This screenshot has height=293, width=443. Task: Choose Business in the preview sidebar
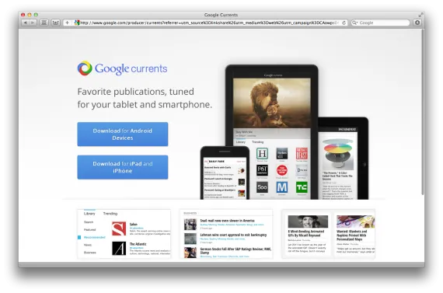[90, 253]
